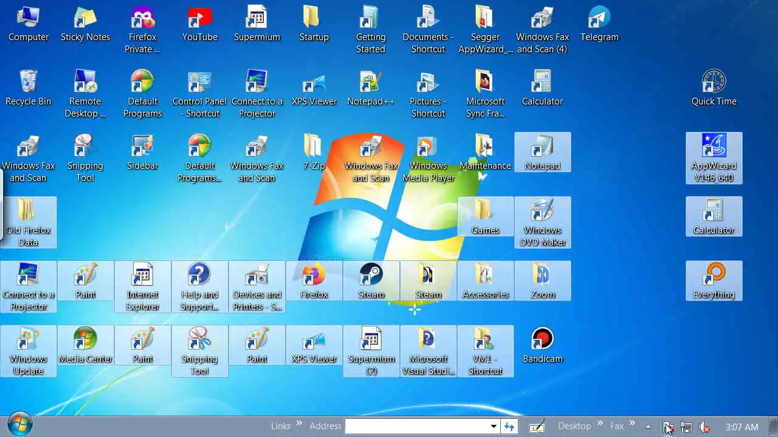Viewport: 778px width, 437px height.
Task: Select the Notepad++ shortcut
Action: point(371,89)
